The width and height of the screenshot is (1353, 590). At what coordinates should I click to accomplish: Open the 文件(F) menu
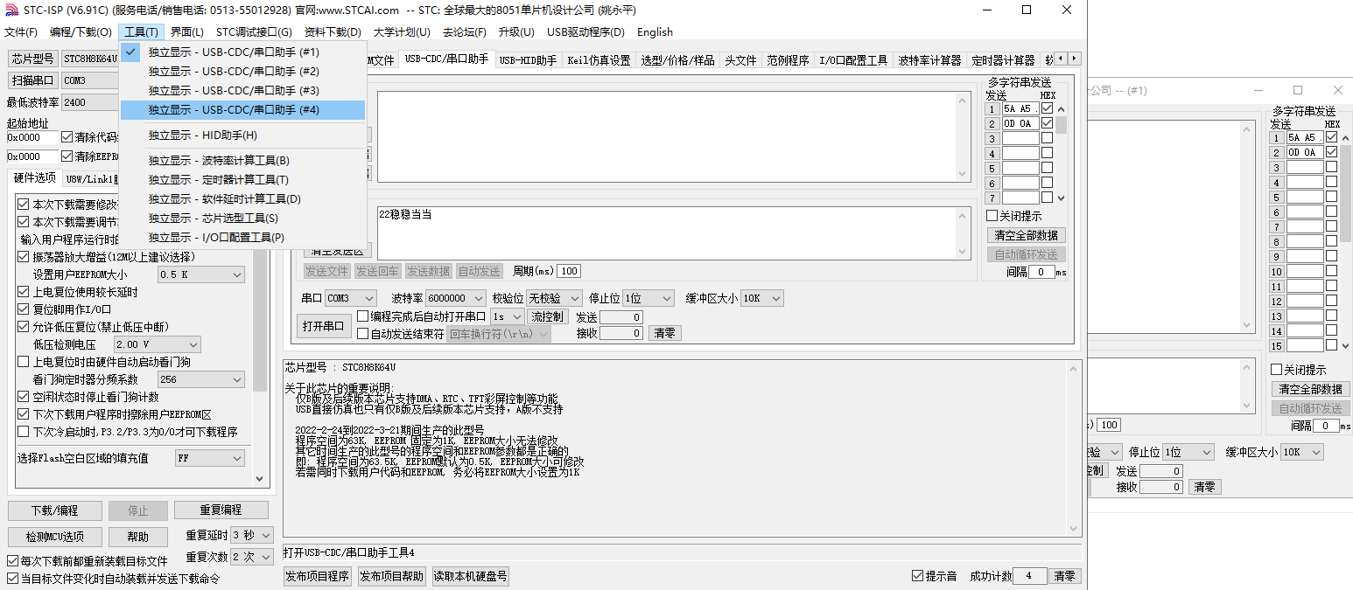tap(21, 32)
